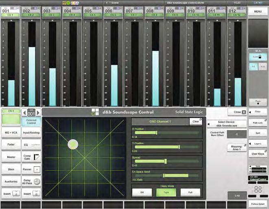
Task: Click the green circular status icon in top bar
Action: click(x=68, y=3)
